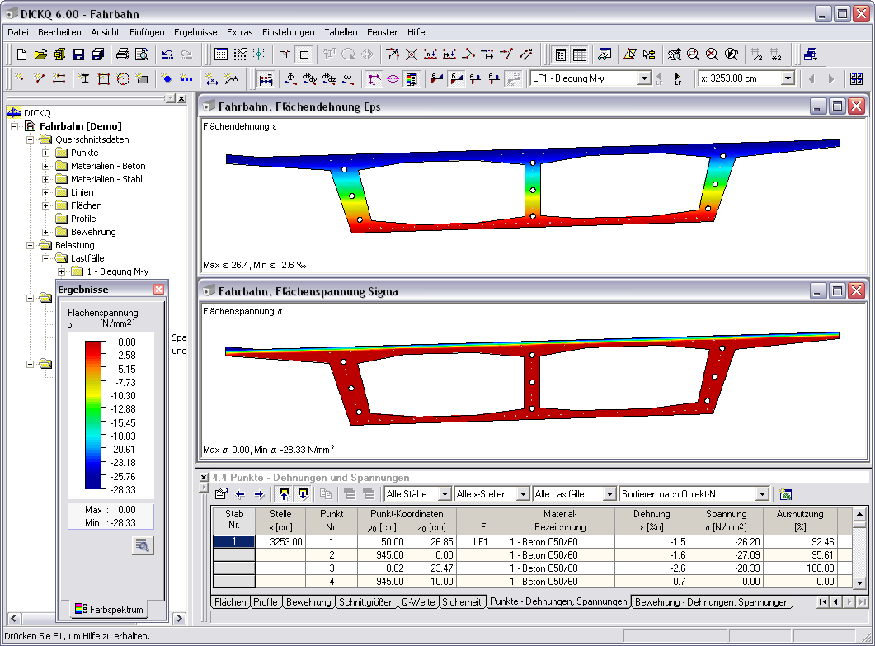Select the Farbspektrum tab in Ergebnisse panel
Image resolution: width=875 pixels, height=646 pixels.
110,609
